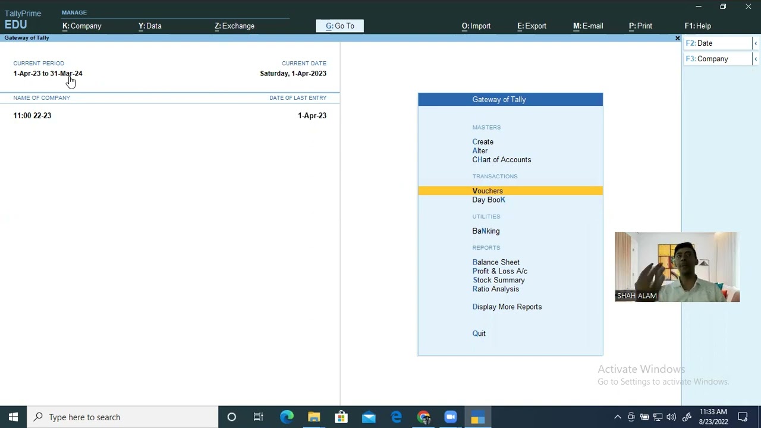This screenshot has width=761, height=428.
Task: Open Microsoft Store from taskbar
Action: (x=341, y=417)
